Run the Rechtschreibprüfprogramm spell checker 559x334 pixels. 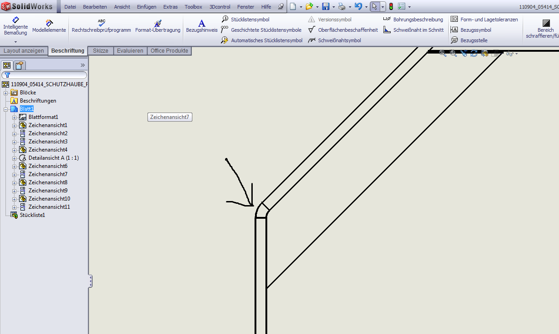[101, 28]
